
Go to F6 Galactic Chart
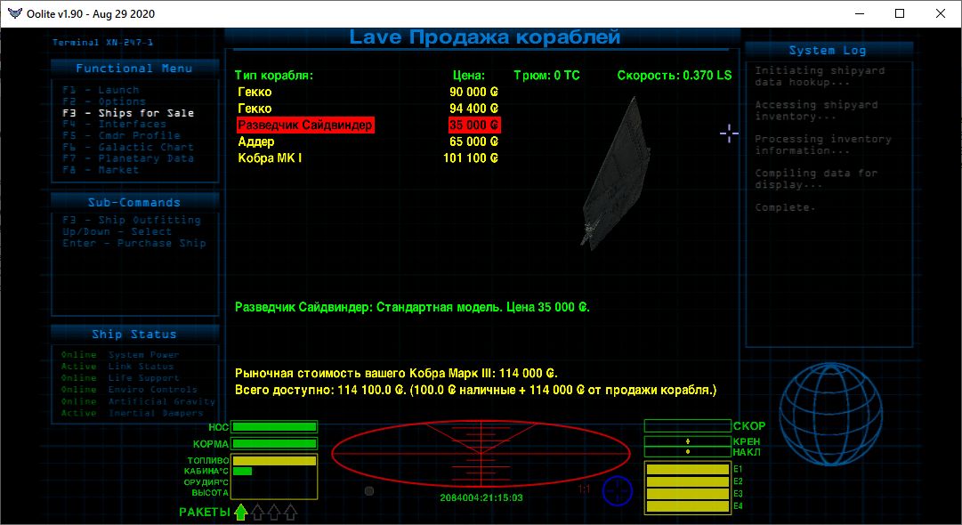(115, 147)
